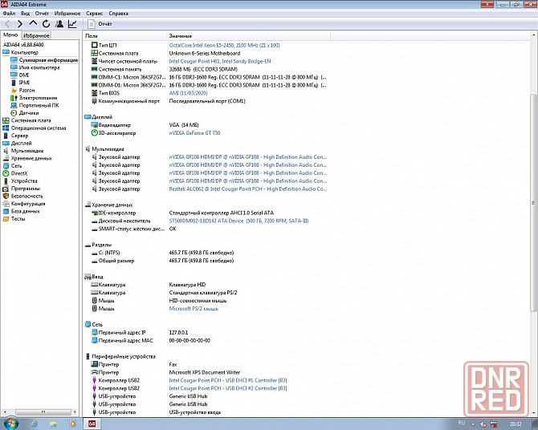This screenshot has height=430, width=538.
Task: Select Дисплей in the left tree
Action: (x=18, y=143)
